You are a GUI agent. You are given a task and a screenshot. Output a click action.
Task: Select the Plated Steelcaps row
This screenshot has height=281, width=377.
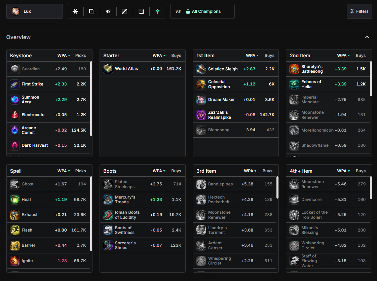coord(143,184)
